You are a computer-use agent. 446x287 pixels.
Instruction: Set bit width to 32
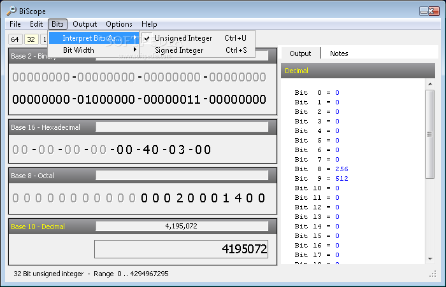(31, 39)
